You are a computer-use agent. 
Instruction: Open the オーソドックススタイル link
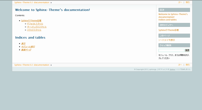[x=37, y=27]
